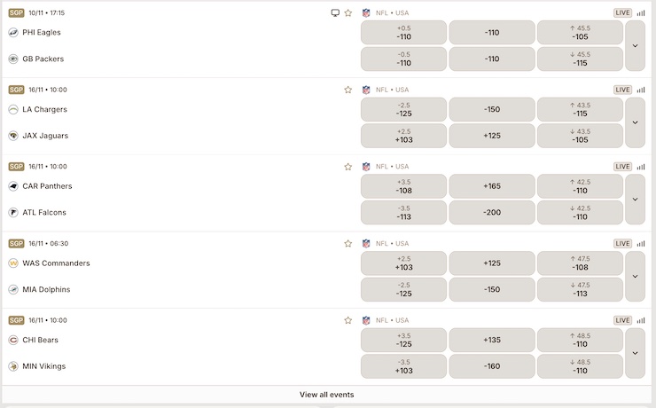The image size is (656, 408).
Task: Open stats icon for Commanders vs Dolphins
Action: pos(641,243)
